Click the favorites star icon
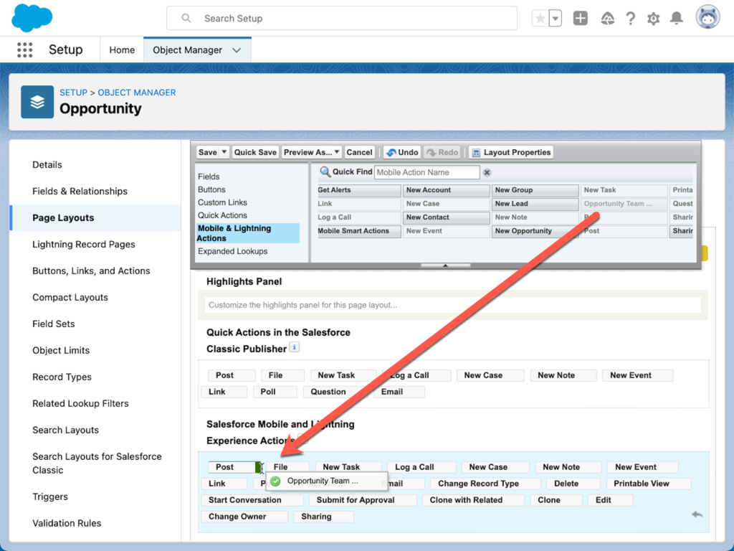The image size is (734, 551). point(540,19)
